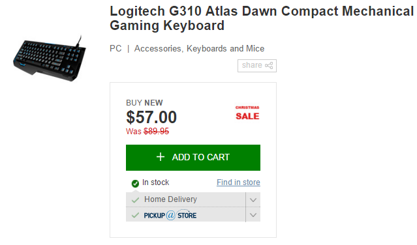Image resolution: width=417 pixels, height=245 pixels.
Task: Go to the PC category link
Action: click(x=116, y=49)
